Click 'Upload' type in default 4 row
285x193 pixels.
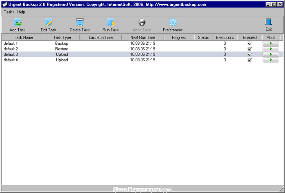[62, 60]
